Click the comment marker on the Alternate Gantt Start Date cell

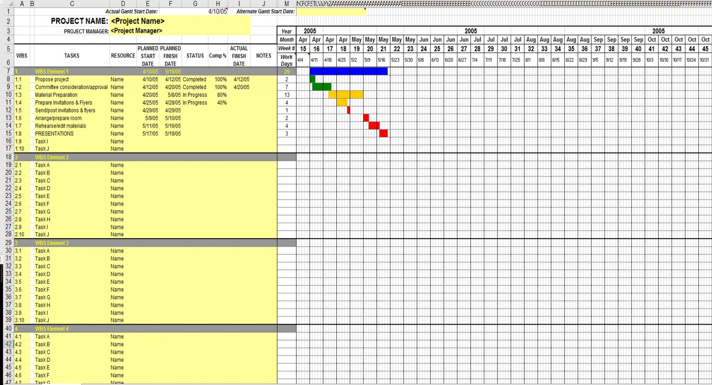tap(365, 9)
